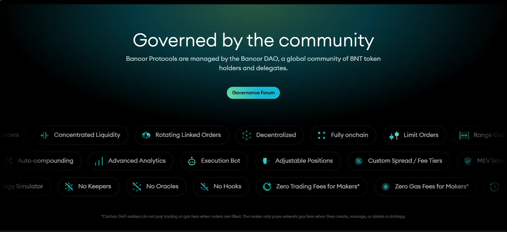Click the MEV shield checkmark icon
Image resolution: width=507 pixels, height=232 pixels.
468,161
